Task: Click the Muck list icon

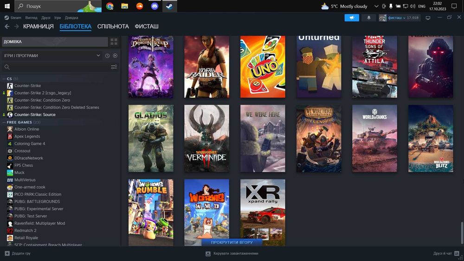Action: (10, 172)
